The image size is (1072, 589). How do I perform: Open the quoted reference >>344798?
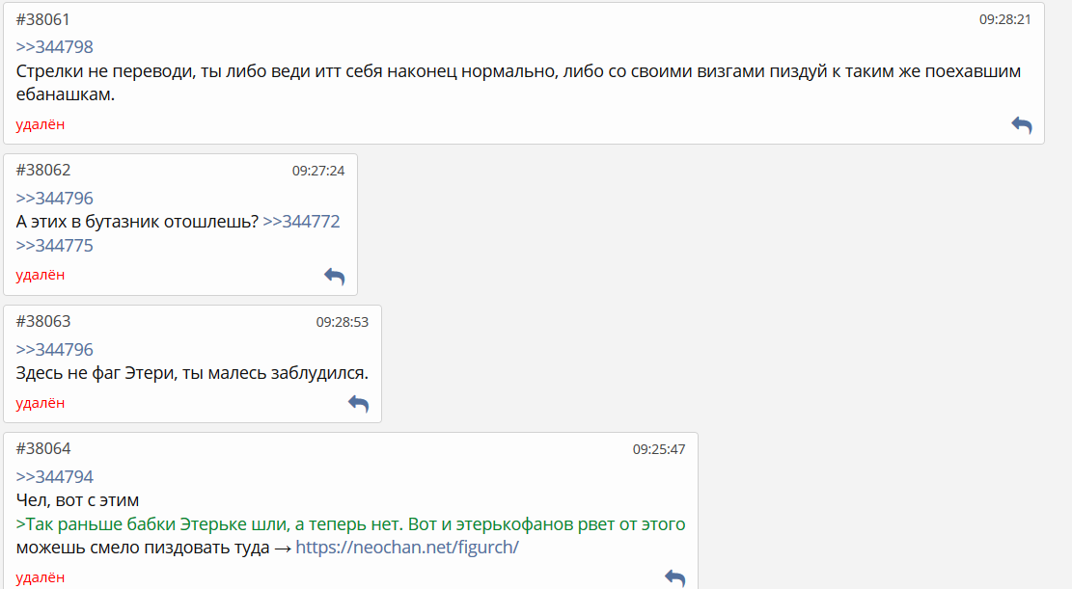tap(54, 47)
